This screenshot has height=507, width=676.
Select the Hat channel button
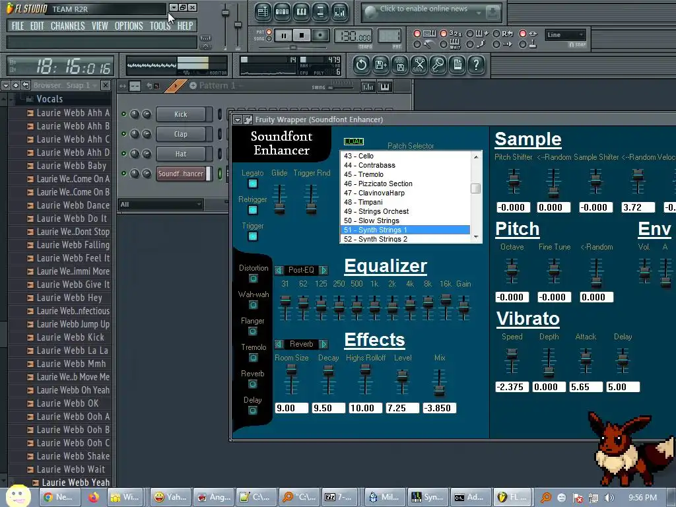[181, 154]
